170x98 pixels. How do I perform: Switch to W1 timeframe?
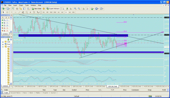pyautogui.click(x=70, y=12)
